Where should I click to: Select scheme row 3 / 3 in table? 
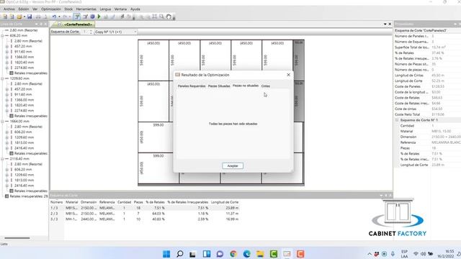[x=145, y=219]
